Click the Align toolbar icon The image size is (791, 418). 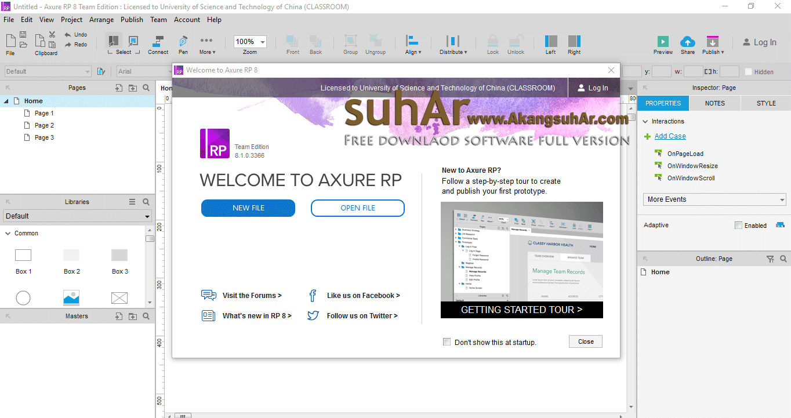click(412, 41)
